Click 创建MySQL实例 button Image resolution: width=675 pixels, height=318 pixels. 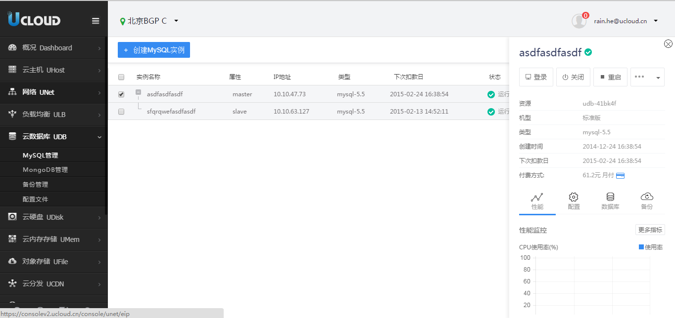click(x=154, y=50)
